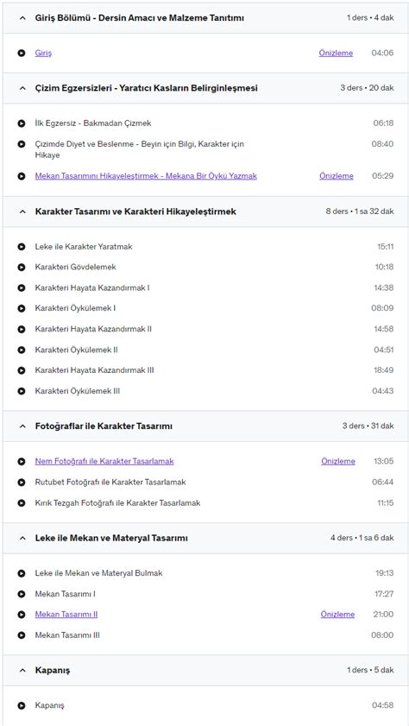
Task: Click play icon for Kırık Tezgah Fotoğrafı lesson
Action: (22, 502)
